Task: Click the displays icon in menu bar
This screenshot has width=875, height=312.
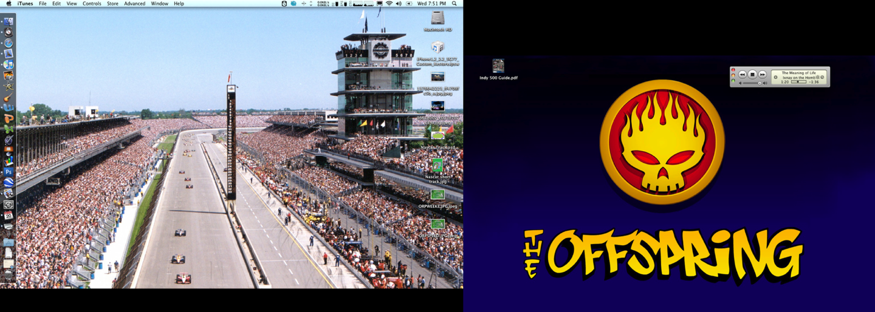Action: (x=380, y=4)
